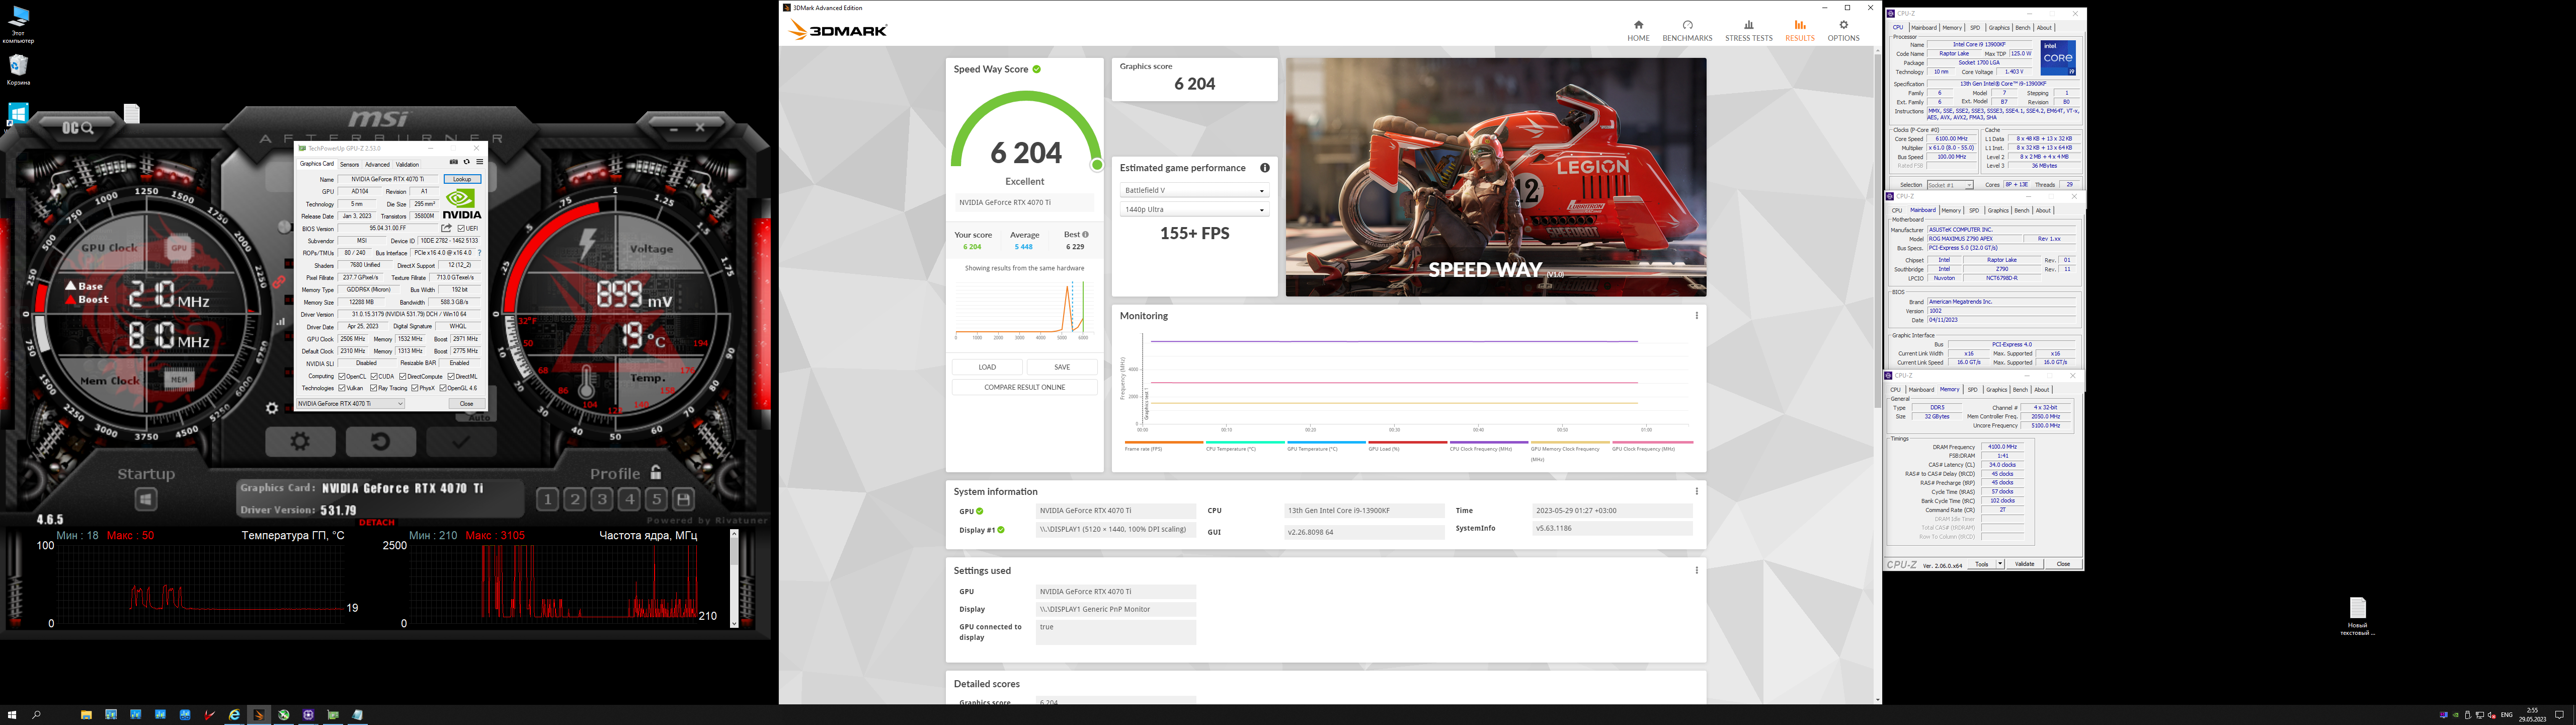The width and height of the screenshot is (2576, 725).
Task: Open the Options gear in 3DMark
Action: [1843, 31]
